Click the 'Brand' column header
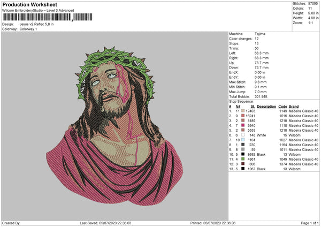Image resolution: width=321 pixels, height=227 pixels. point(294,107)
